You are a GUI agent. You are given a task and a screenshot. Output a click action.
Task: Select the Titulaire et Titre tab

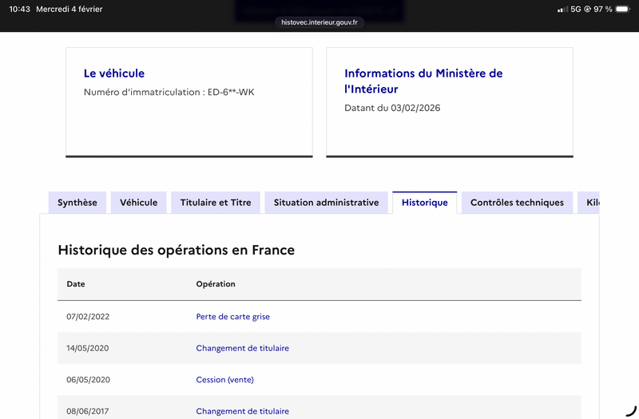[x=216, y=203]
